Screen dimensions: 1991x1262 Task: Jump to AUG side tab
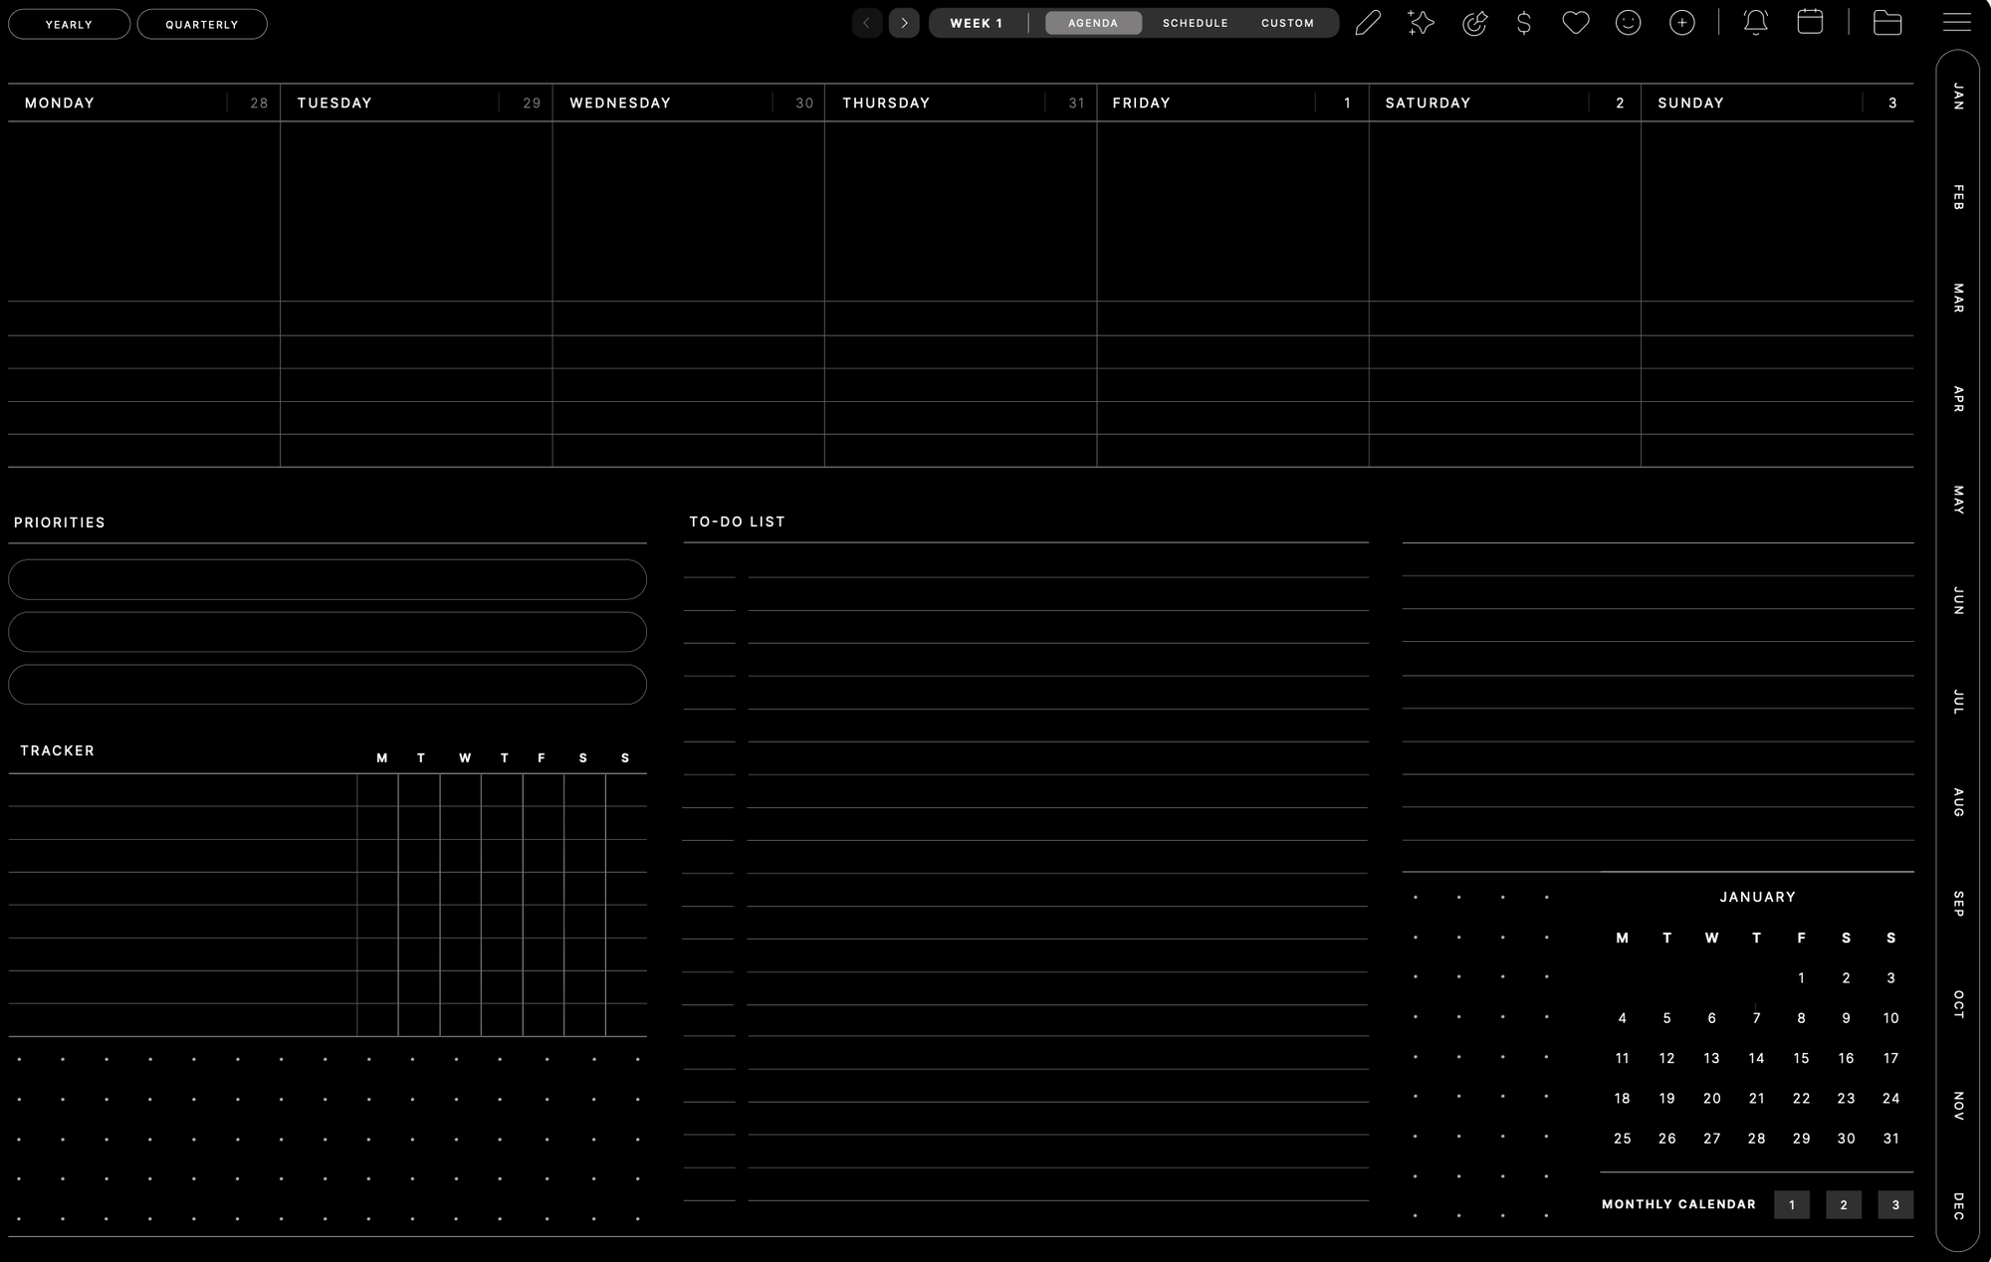[1958, 802]
